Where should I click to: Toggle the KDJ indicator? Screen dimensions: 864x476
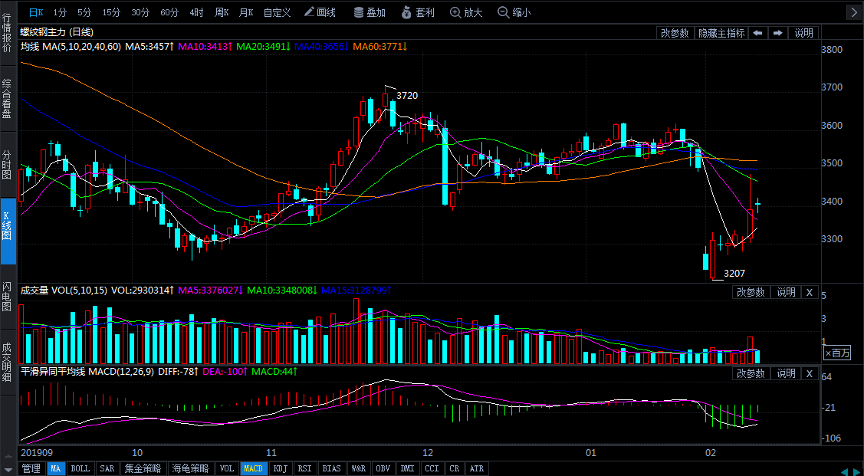click(x=281, y=468)
